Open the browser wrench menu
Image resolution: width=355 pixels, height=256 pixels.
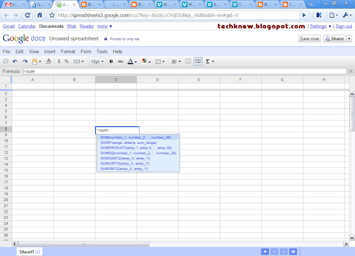347,15
